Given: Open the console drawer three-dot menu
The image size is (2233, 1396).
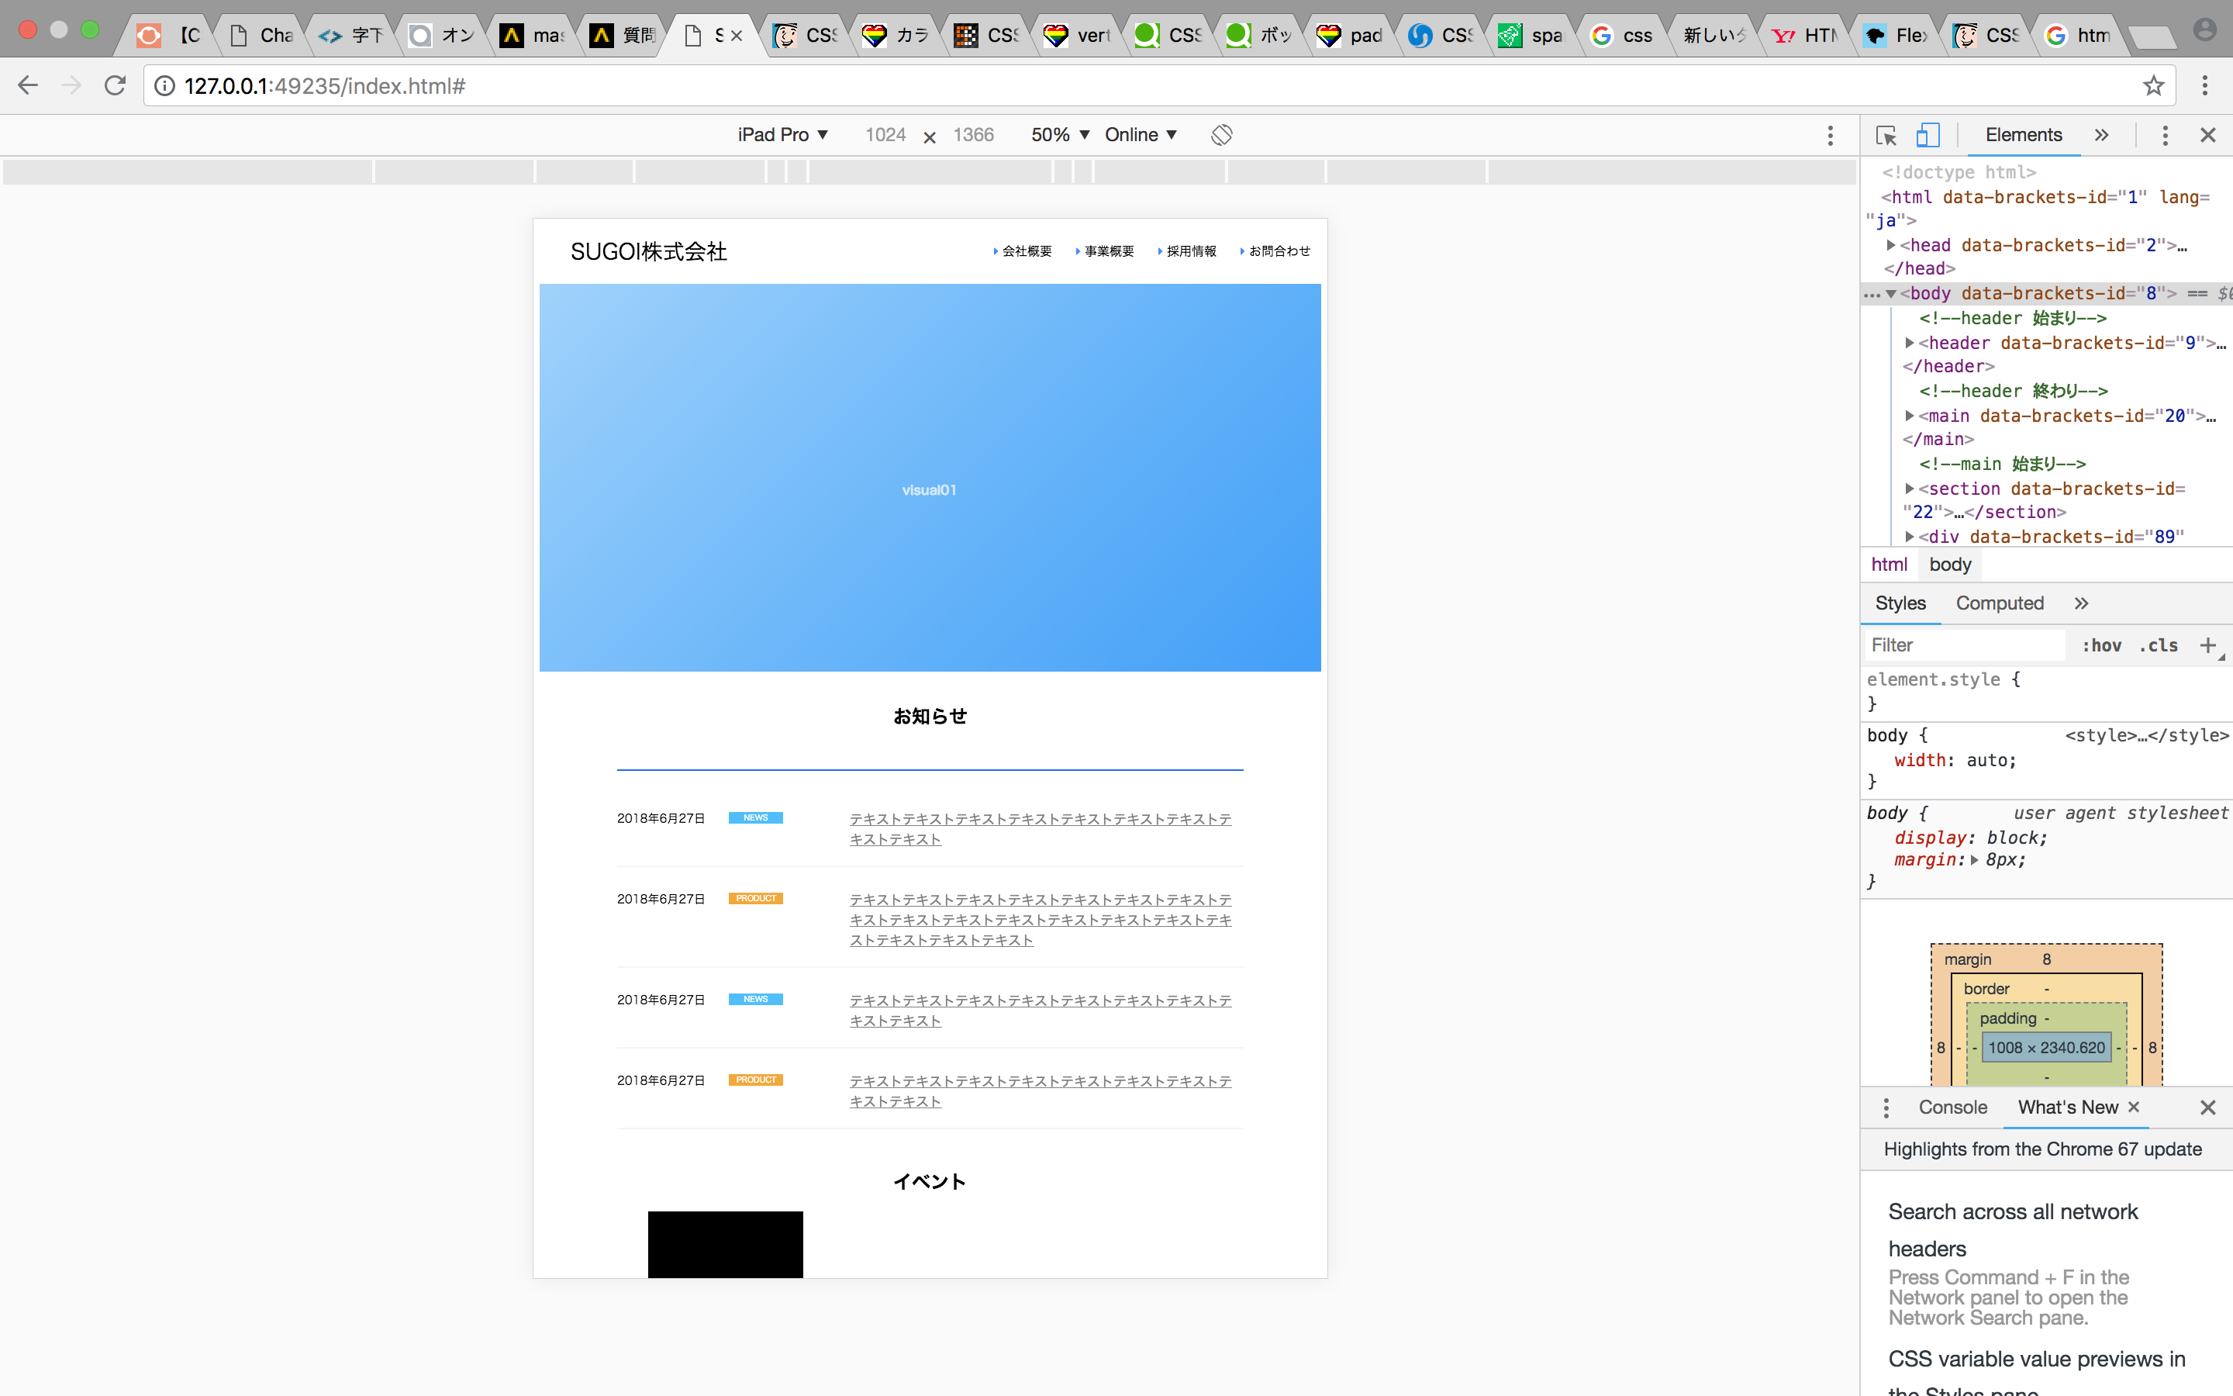Looking at the screenshot, I should tap(1886, 1107).
